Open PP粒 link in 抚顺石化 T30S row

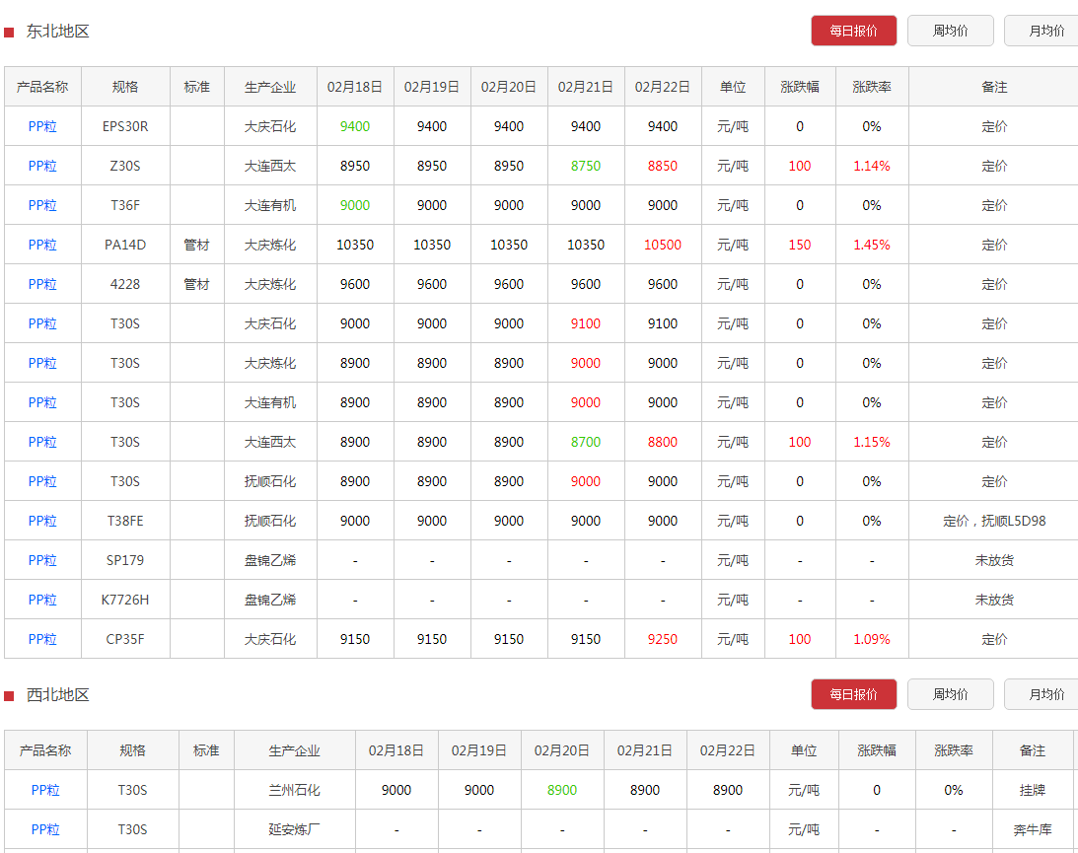[x=42, y=482]
